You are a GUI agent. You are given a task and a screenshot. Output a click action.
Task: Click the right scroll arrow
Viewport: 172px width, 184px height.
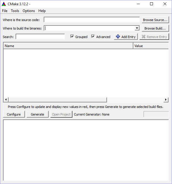tap(166, 100)
